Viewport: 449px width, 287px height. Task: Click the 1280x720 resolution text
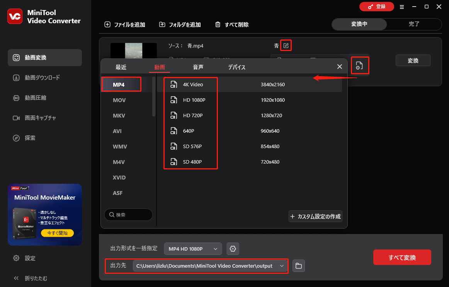[271, 115]
